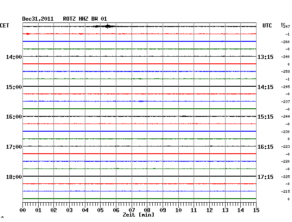Click the DC offset value "-240"

285,57
